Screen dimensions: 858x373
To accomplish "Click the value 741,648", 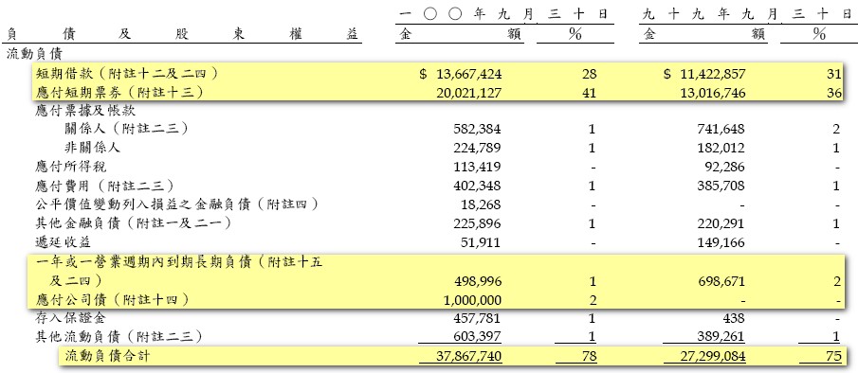I will (721, 130).
